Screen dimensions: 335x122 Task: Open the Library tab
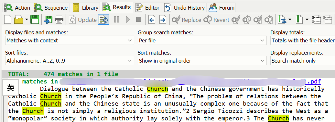click(x=85, y=8)
